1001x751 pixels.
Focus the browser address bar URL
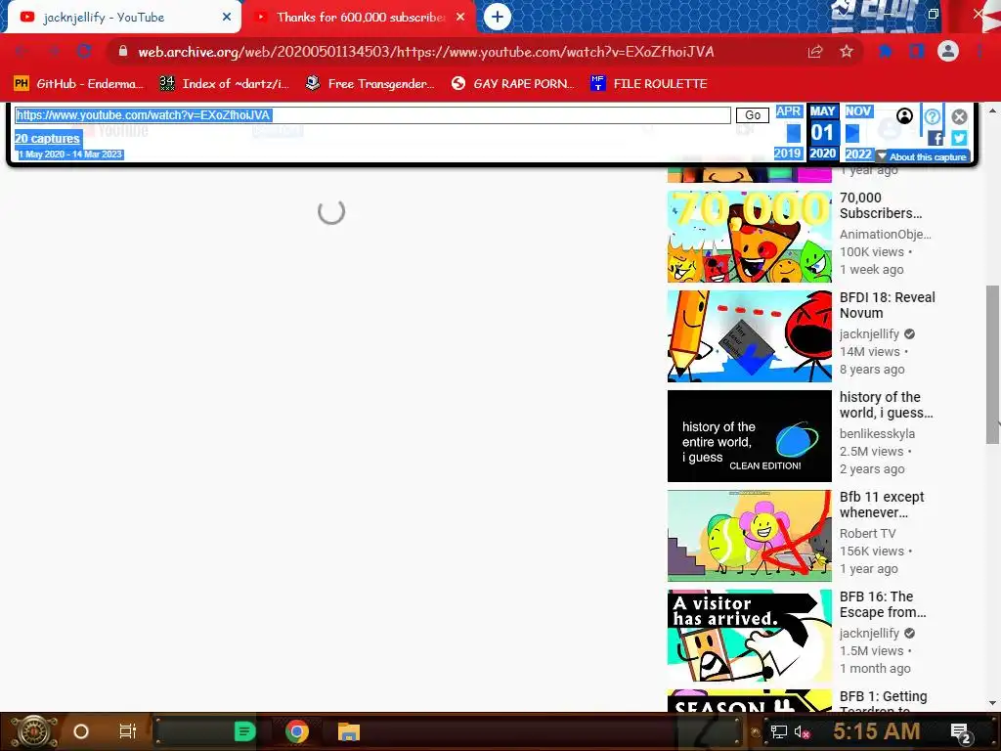coord(426,52)
